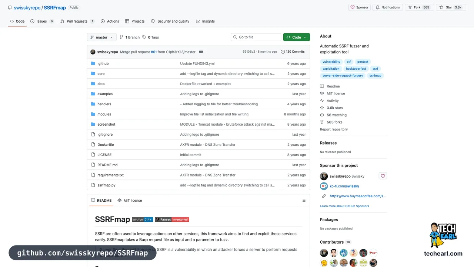Select the server-side-request-forgery topic tag
This screenshot has height=267, width=474.
coord(343,76)
